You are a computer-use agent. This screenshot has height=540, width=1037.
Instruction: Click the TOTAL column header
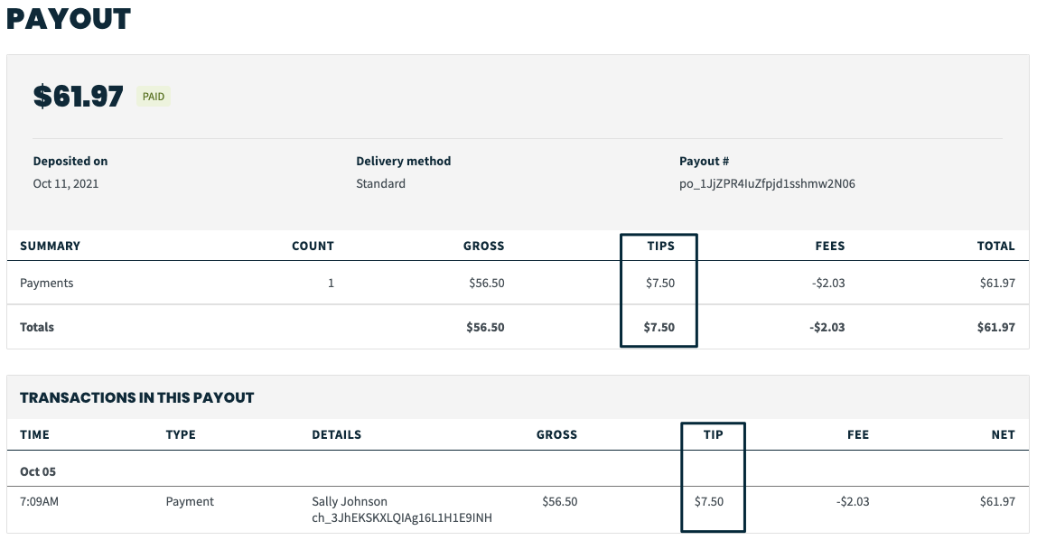tap(996, 246)
